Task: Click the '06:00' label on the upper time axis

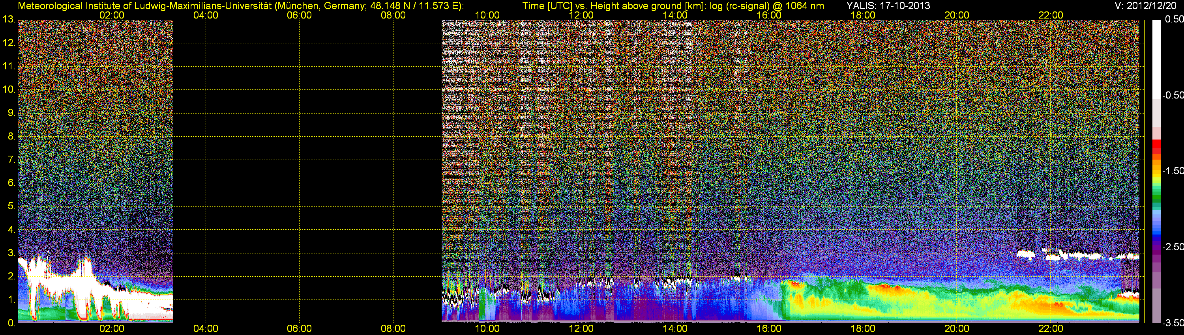Action: pyautogui.click(x=299, y=15)
